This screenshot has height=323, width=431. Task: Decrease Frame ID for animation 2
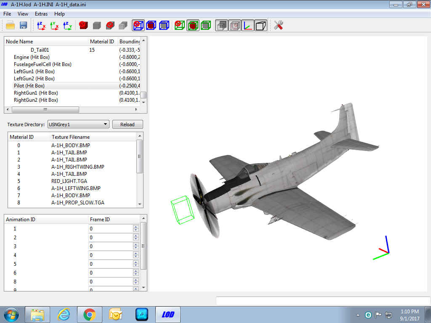click(x=136, y=239)
